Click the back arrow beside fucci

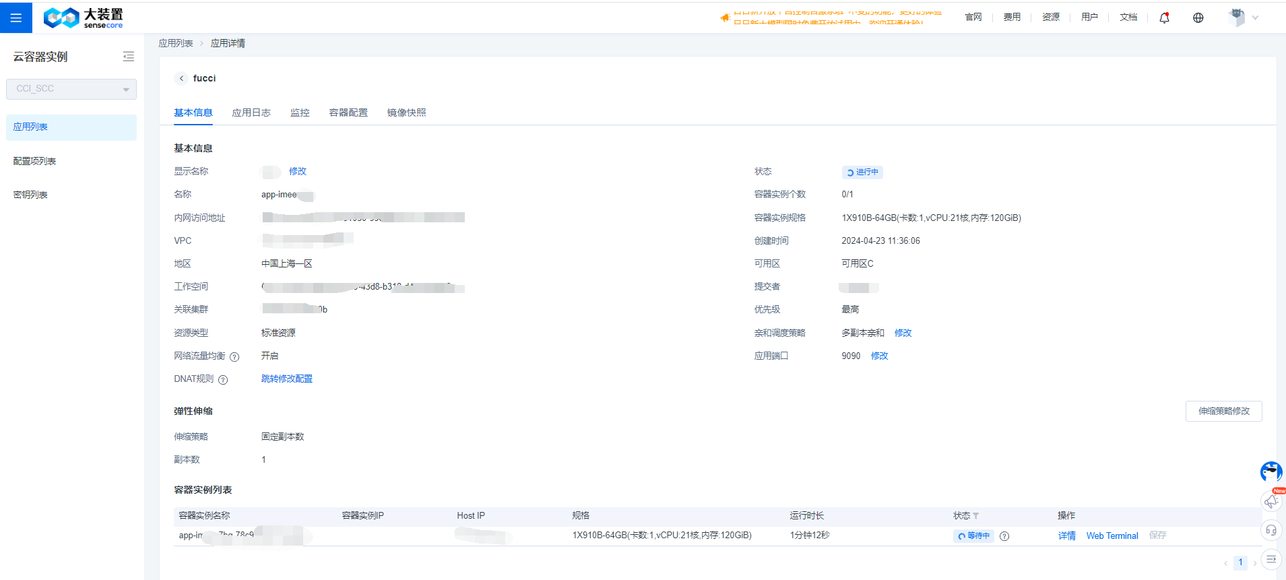tap(181, 78)
